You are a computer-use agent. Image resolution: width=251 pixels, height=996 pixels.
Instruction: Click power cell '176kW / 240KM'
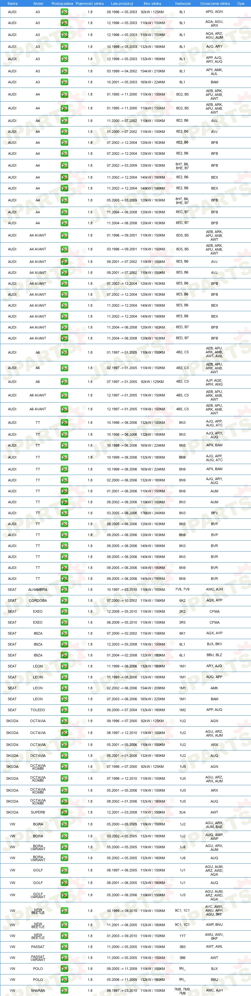pos(153,513)
